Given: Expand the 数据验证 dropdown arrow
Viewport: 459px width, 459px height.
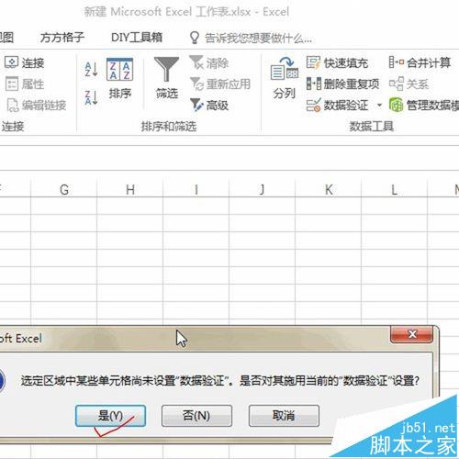Looking at the screenshot, I should 379,106.
